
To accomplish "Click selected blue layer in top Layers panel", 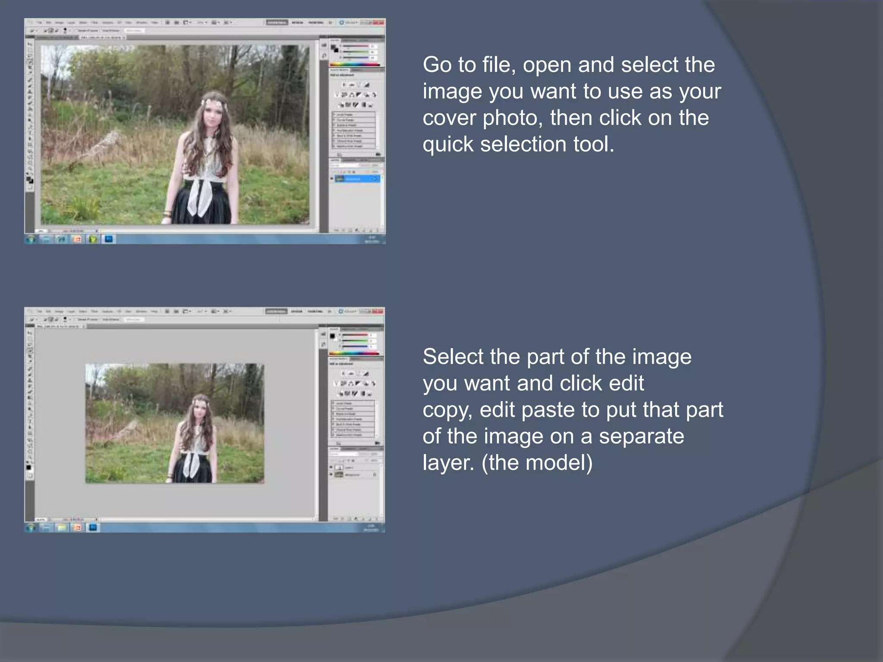I will coord(357,179).
